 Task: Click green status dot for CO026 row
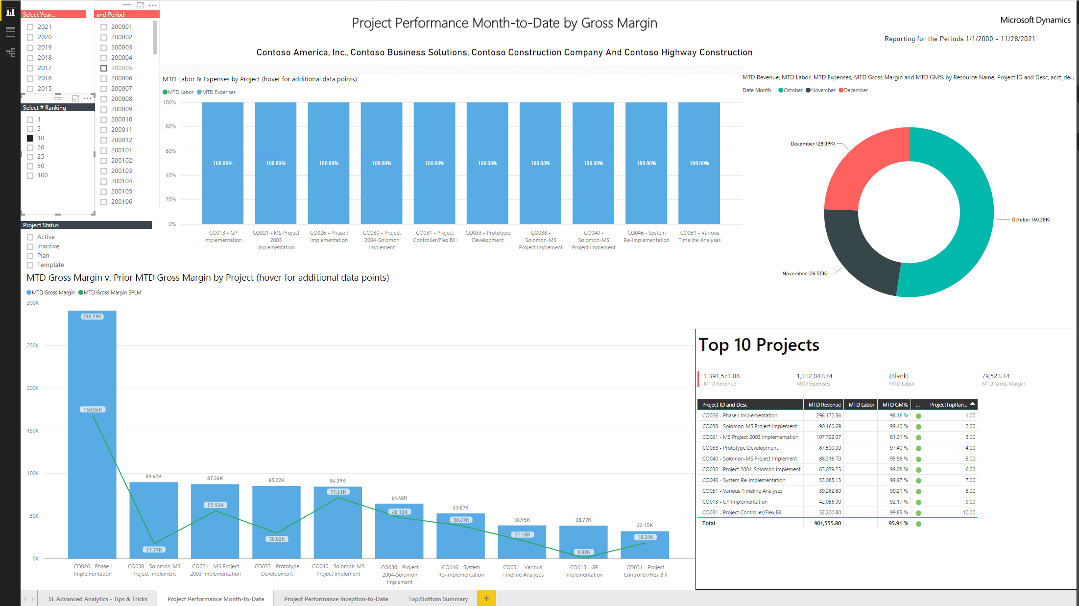point(918,416)
